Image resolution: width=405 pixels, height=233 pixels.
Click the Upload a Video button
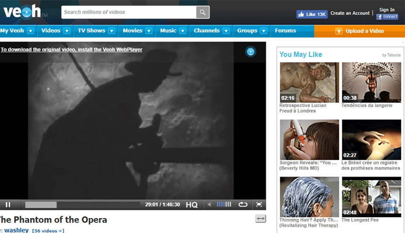359,31
